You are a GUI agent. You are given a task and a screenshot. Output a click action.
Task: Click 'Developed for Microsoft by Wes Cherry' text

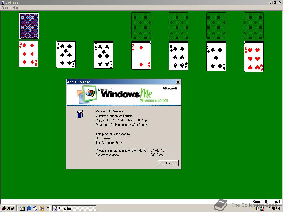tap(121, 125)
